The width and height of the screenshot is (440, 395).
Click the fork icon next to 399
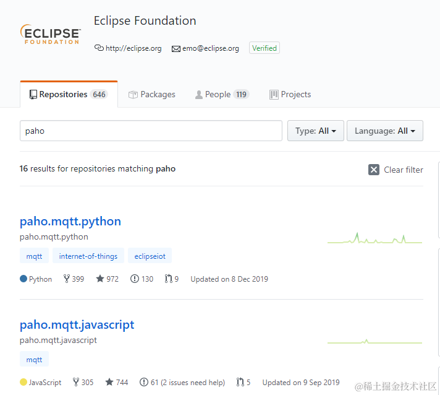pyautogui.click(x=67, y=279)
